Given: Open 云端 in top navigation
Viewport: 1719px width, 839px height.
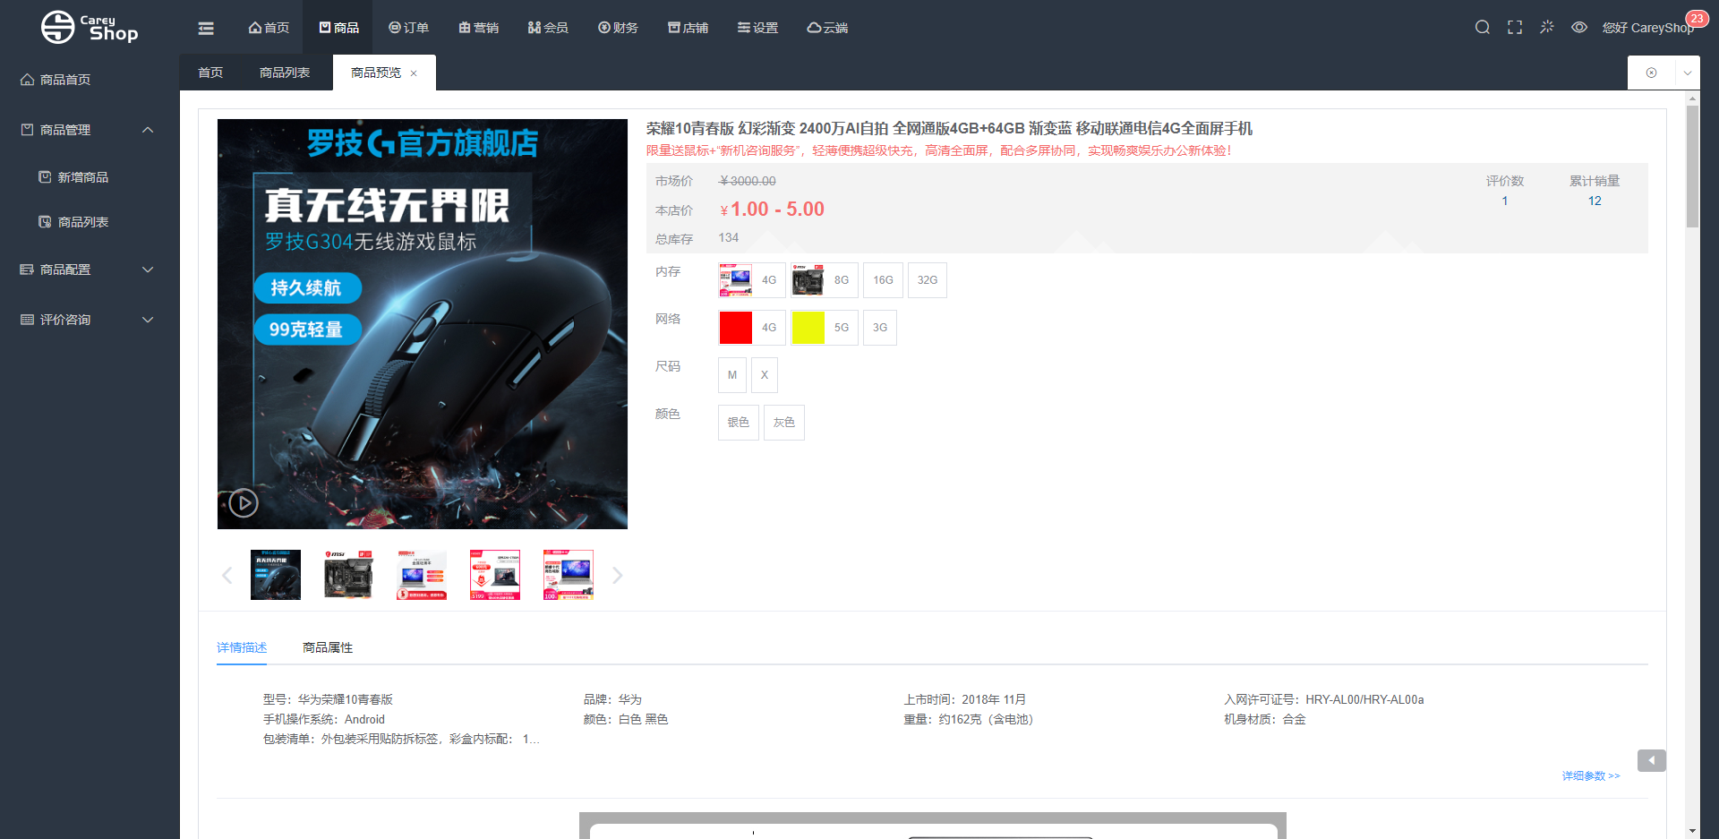Looking at the screenshot, I should pos(827,28).
